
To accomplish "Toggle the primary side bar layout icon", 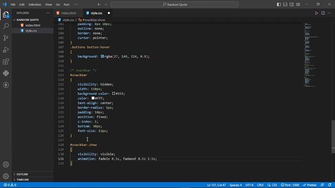I will pyautogui.click(x=279, y=5).
